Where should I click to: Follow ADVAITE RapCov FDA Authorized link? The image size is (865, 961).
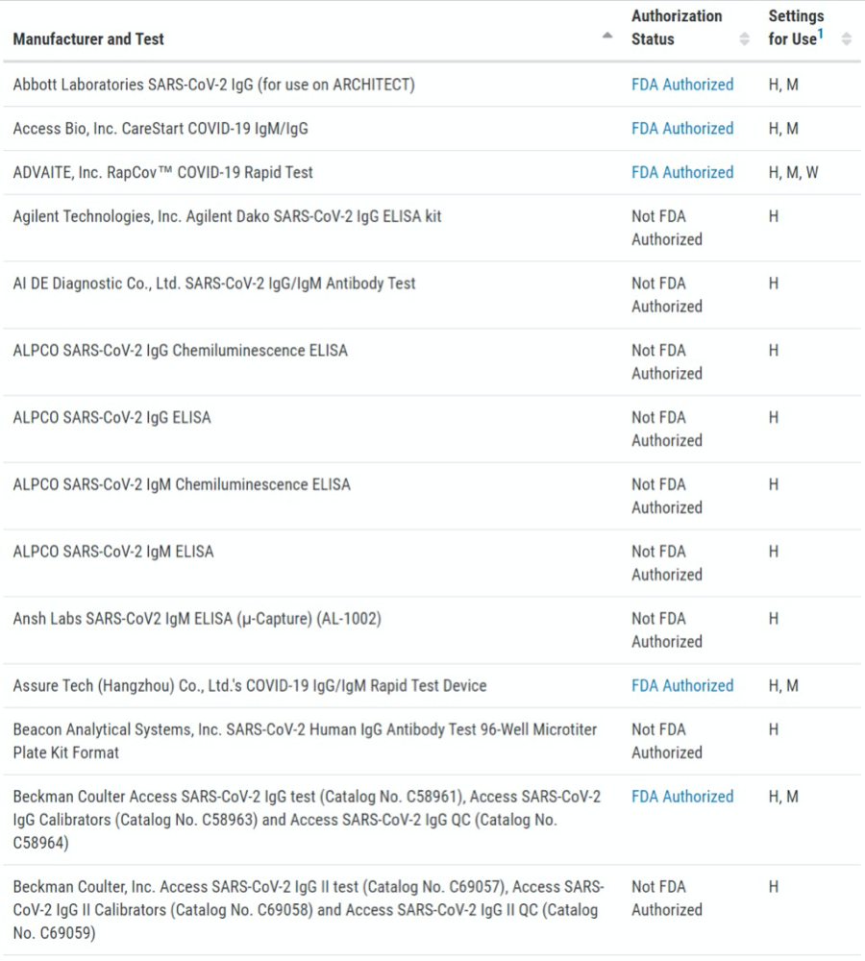coord(681,173)
